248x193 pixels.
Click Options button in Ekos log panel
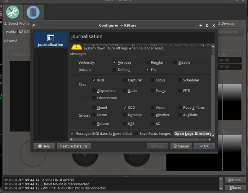235,180
